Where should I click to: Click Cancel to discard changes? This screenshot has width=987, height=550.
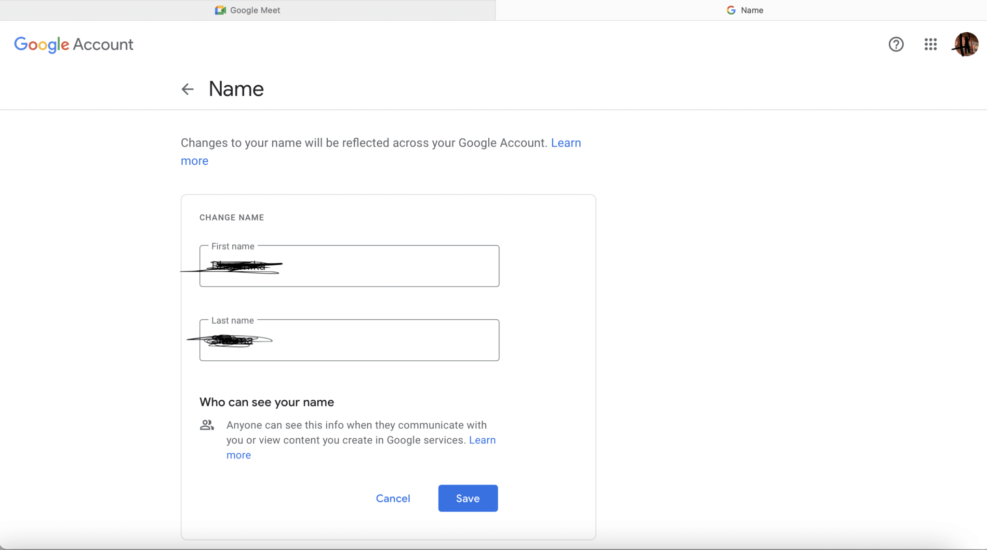pyautogui.click(x=393, y=498)
